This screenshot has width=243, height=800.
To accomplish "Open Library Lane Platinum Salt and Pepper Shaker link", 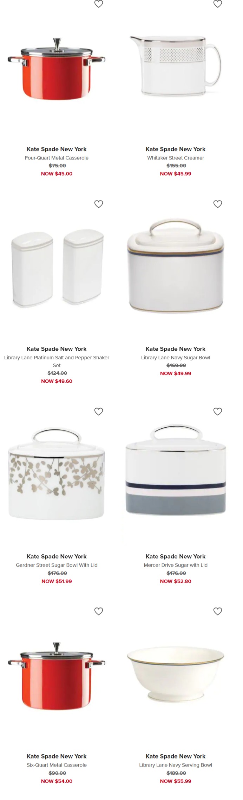I will tap(57, 361).
